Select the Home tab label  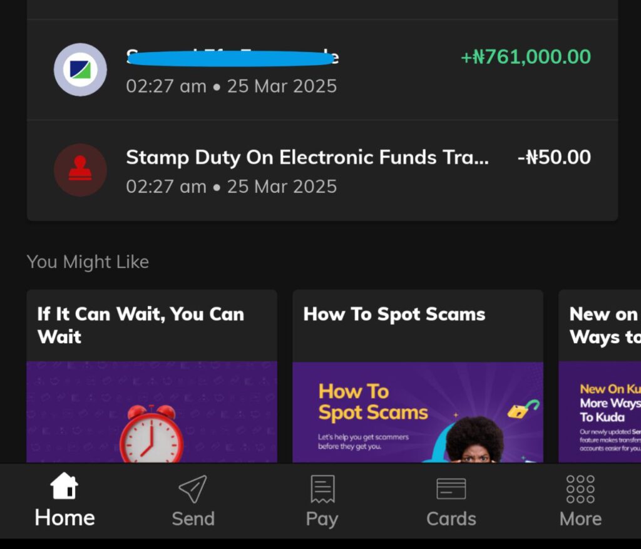pos(64,518)
